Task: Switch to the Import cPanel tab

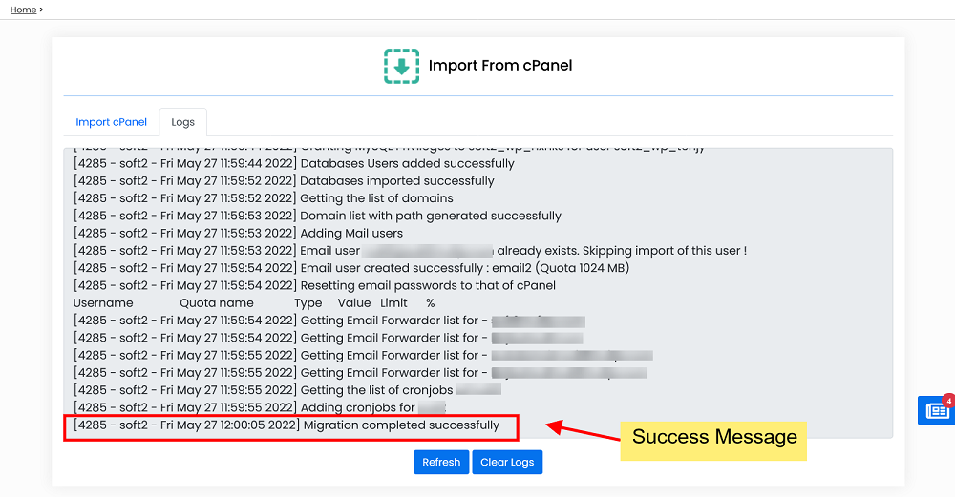Action: [x=111, y=122]
